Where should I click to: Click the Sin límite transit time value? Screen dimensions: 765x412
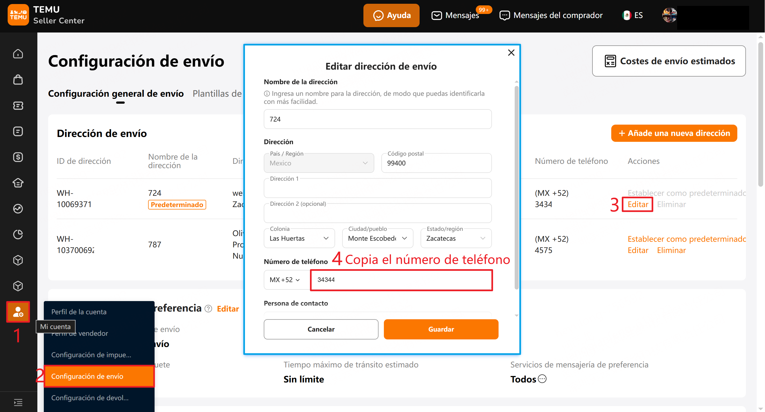[303, 379]
